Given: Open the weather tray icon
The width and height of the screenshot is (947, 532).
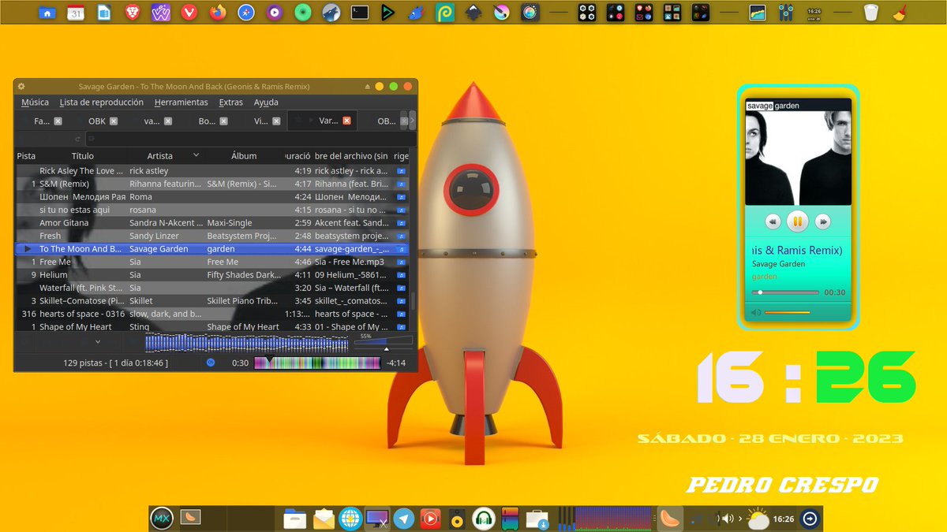Looking at the screenshot, I should (757, 518).
